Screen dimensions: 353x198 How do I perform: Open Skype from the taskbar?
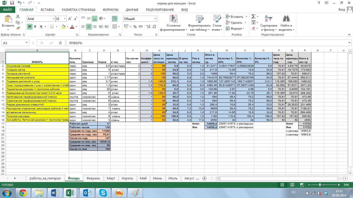[103, 193]
